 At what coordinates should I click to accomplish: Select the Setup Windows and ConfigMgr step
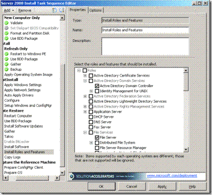28,105
